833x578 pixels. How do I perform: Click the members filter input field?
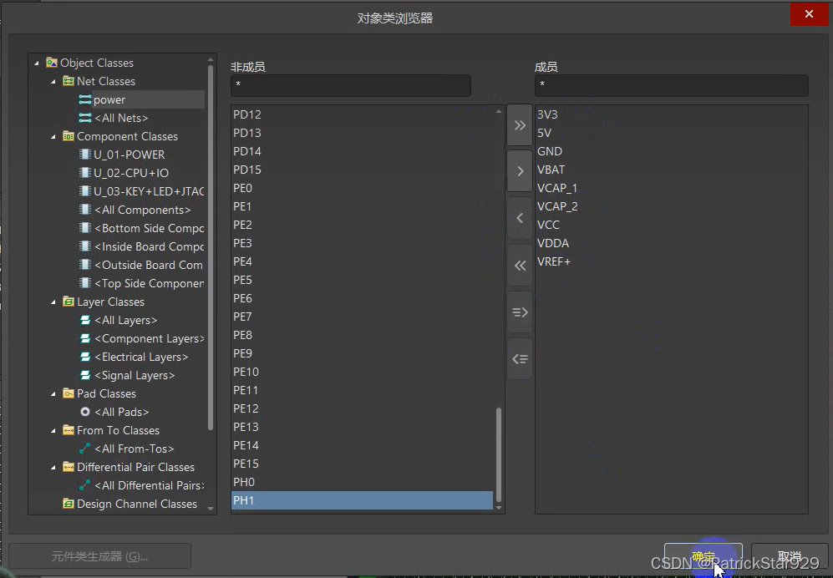point(671,85)
